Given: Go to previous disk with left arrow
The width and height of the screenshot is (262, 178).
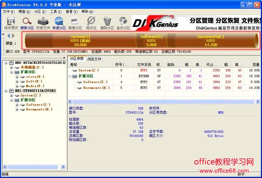Looking at the screenshot, I should pos(9,36).
